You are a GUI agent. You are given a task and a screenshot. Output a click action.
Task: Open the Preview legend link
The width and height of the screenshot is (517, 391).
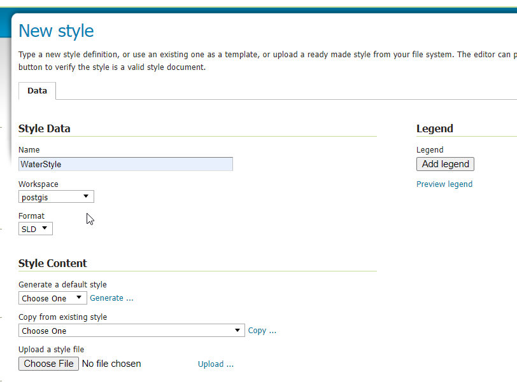444,184
